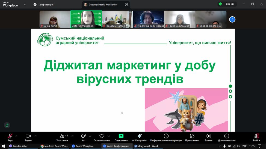
Task: Open the Zoom Workplace dropdown chevron
Action: point(25,4)
